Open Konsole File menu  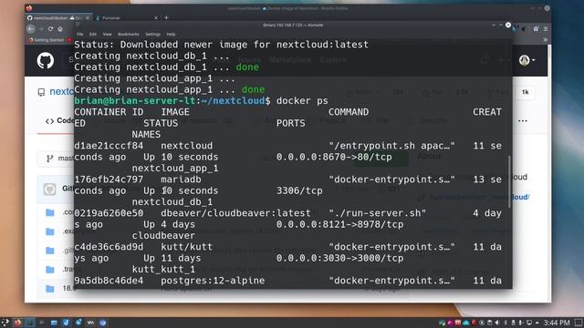click(x=80, y=35)
